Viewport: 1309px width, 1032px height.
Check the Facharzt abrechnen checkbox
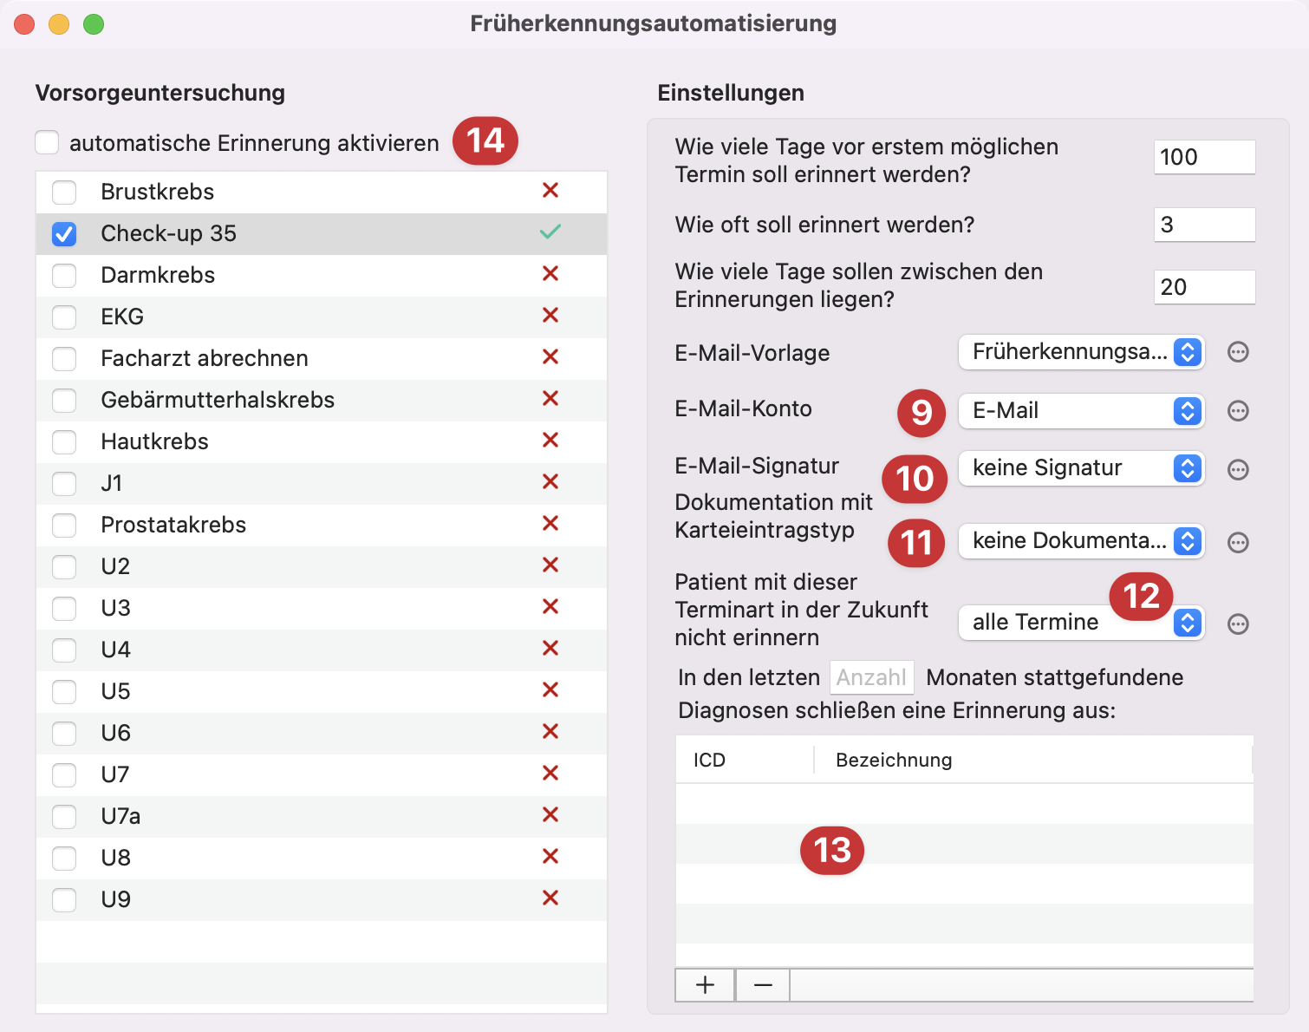(x=64, y=358)
